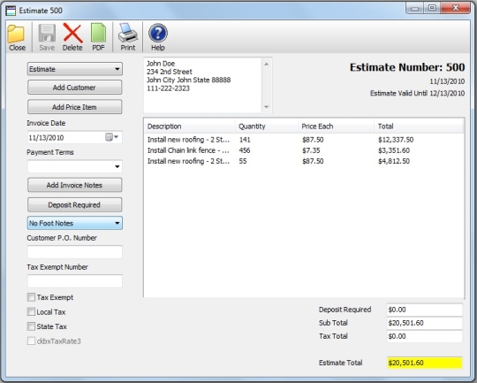Open the No Foot Notes dropdown
The image size is (477, 383).
[x=75, y=223]
